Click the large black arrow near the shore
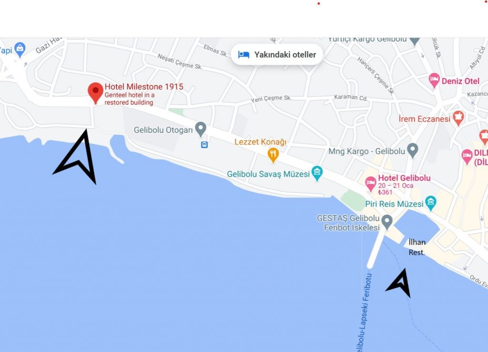Screen dimensions: 488x352 (78, 157)
